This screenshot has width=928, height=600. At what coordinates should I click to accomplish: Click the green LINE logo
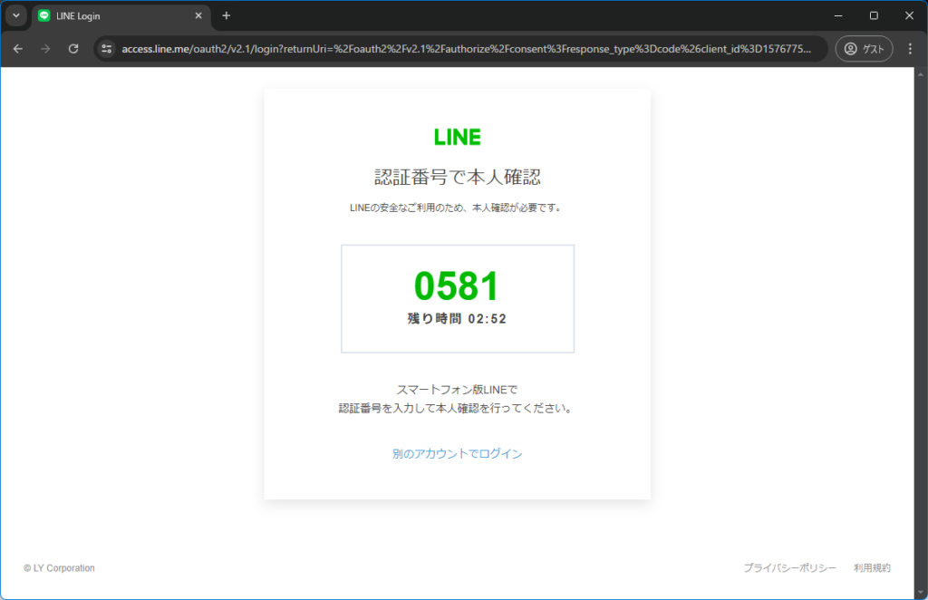[x=458, y=137]
